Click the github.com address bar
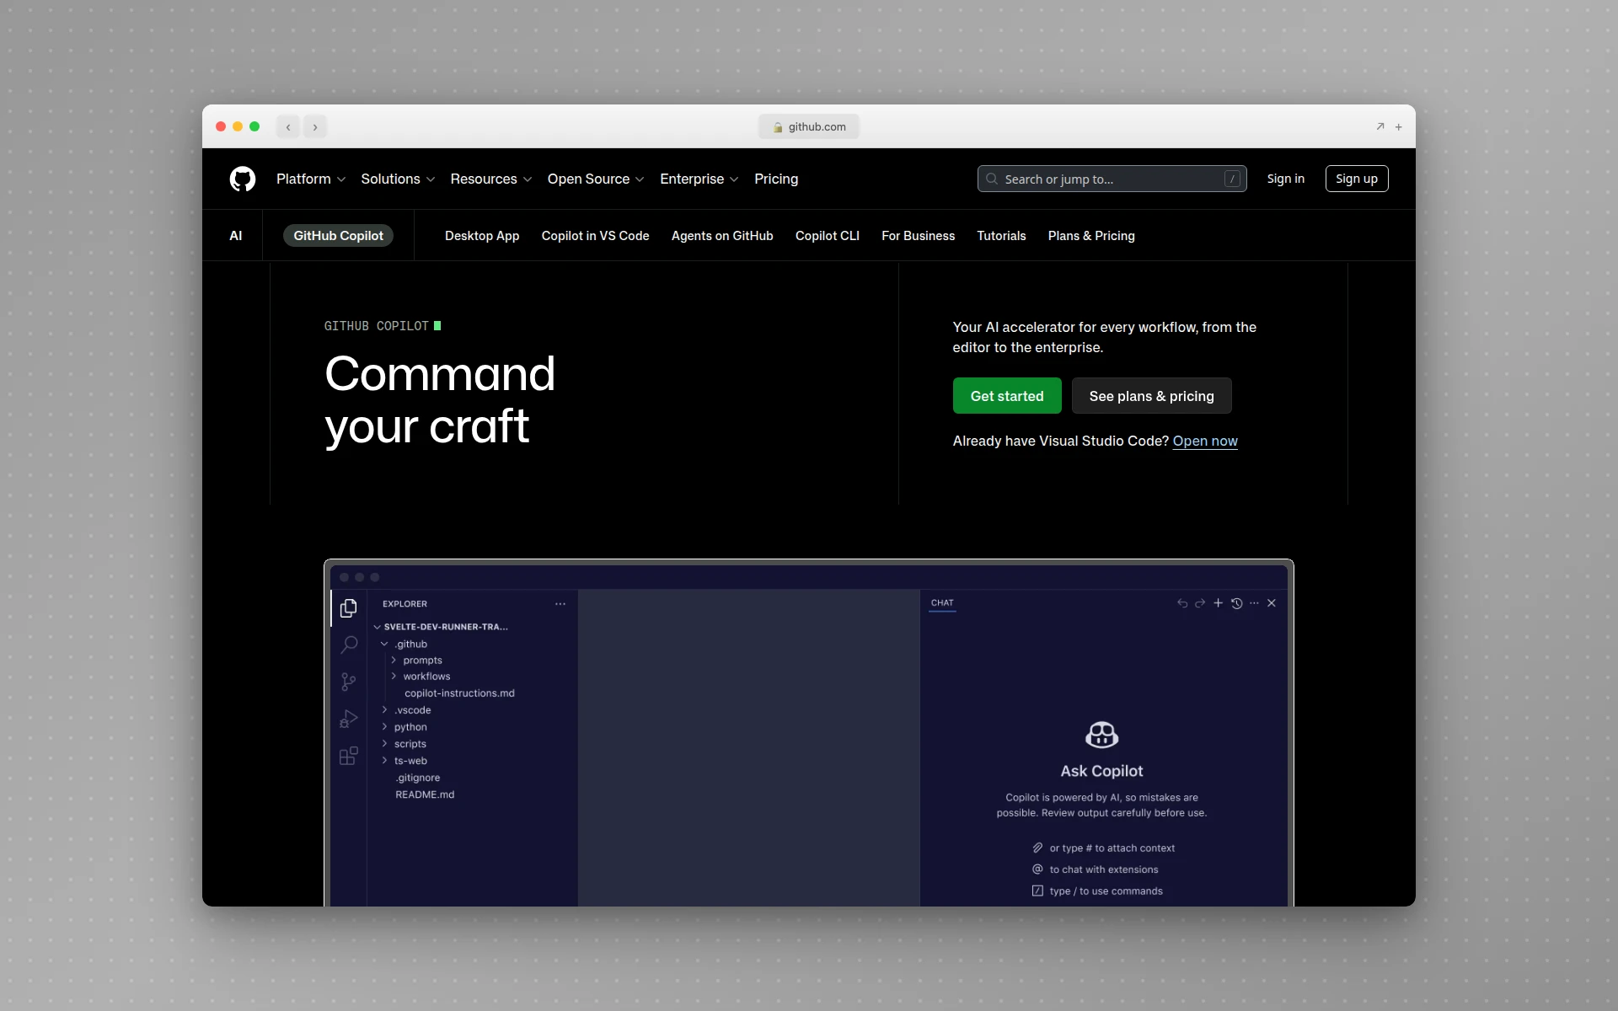The image size is (1618, 1011). (809, 127)
